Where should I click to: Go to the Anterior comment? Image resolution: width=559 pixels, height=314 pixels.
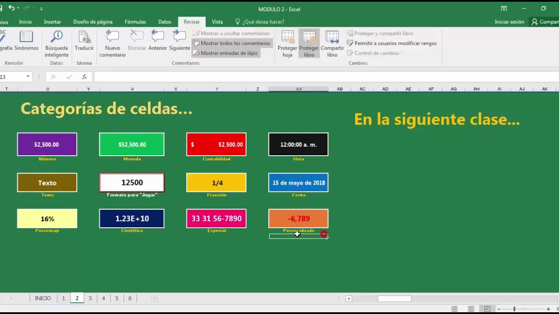[x=158, y=41]
